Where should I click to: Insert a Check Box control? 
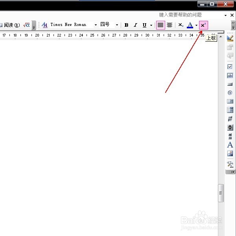[230, 67]
